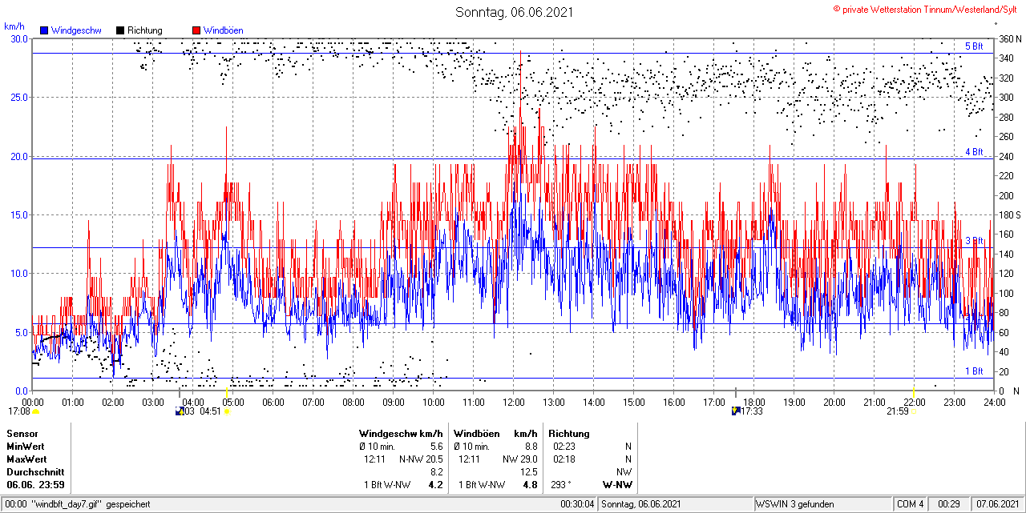Screen dimensions: 1026x513
Task: Click the 293 ° direction value
Action: [x=563, y=485]
